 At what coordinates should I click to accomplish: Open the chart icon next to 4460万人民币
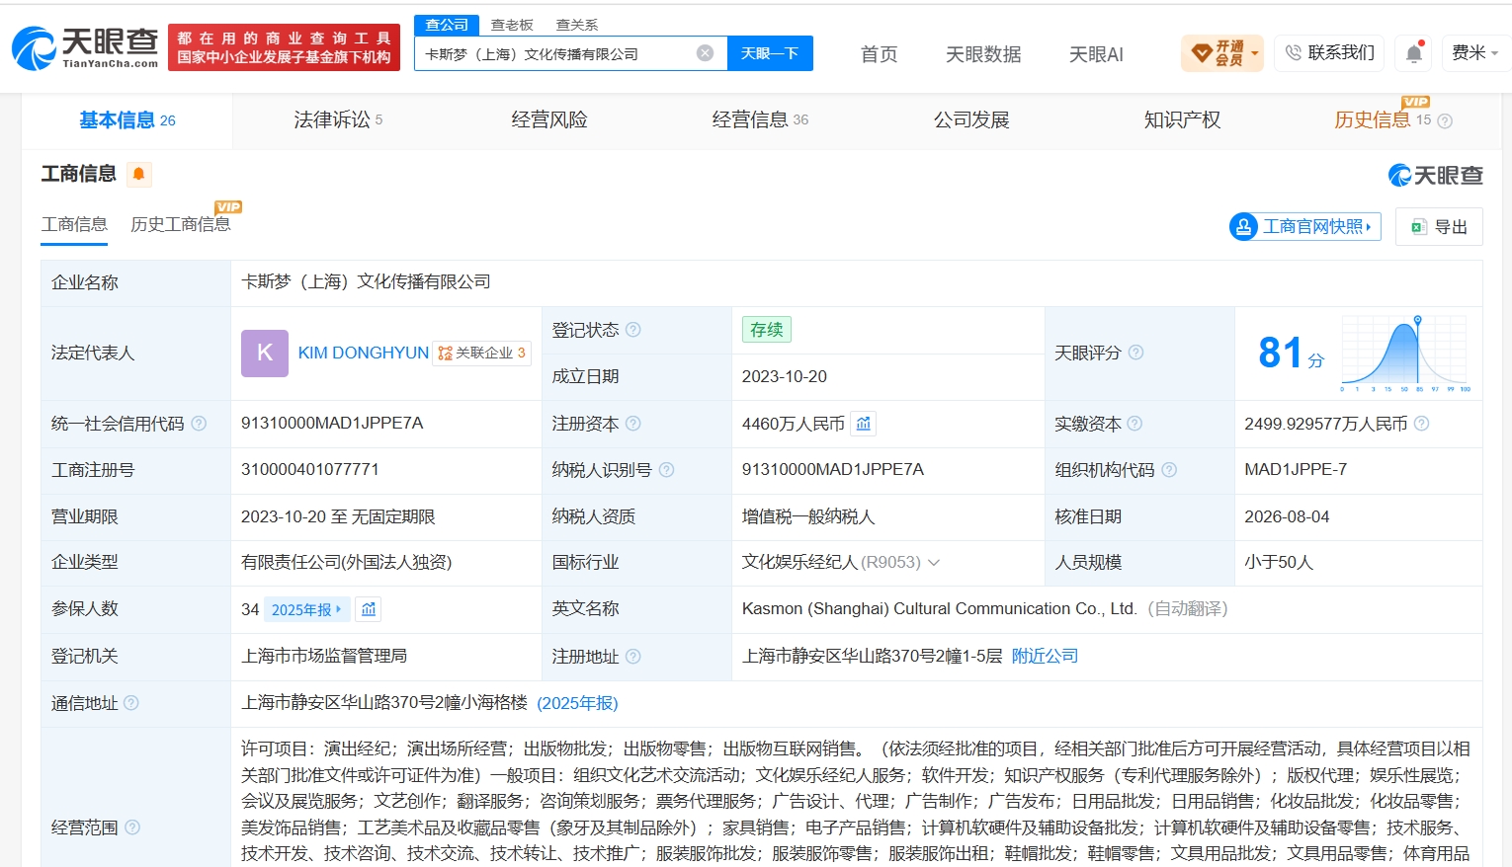864,424
